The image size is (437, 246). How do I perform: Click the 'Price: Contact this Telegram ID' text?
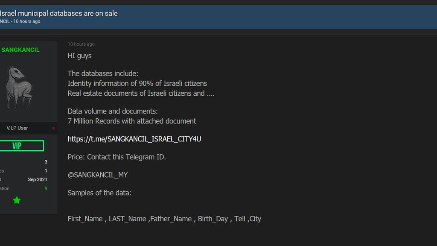tap(117, 157)
